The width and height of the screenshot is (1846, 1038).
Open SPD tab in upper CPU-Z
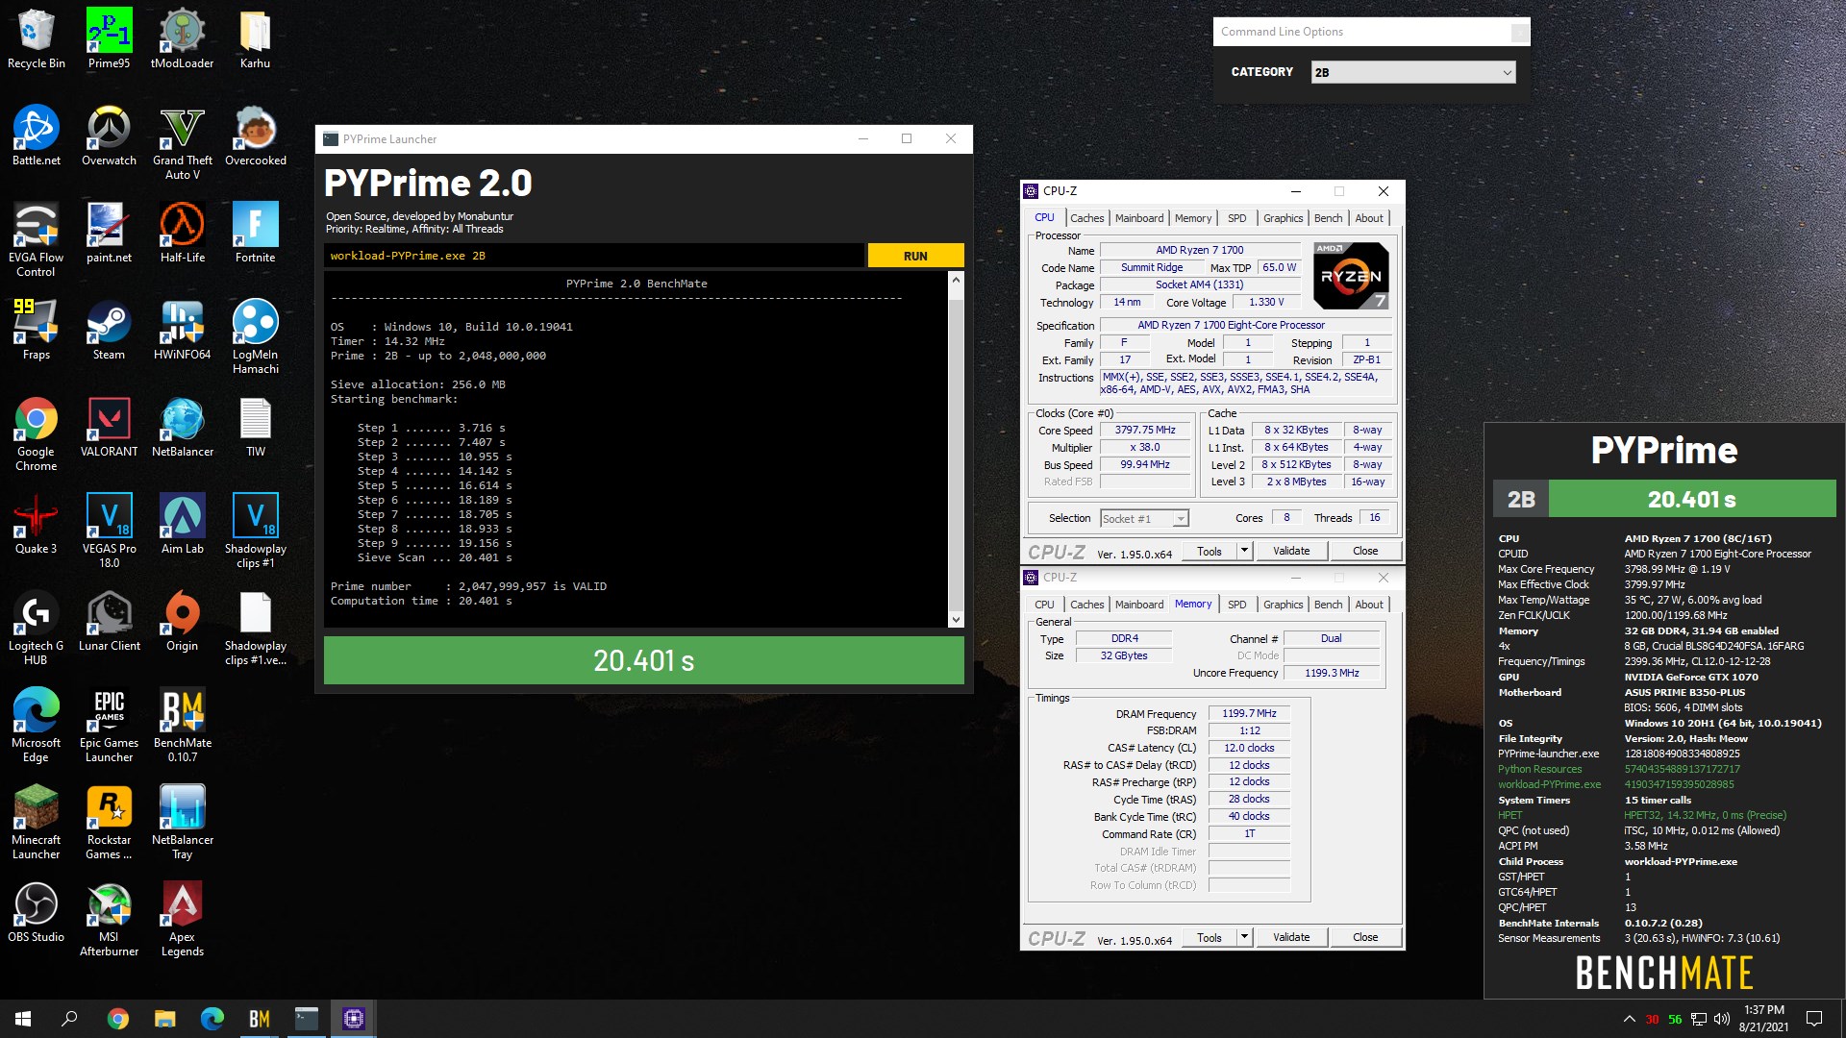pyautogui.click(x=1237, y=218)
